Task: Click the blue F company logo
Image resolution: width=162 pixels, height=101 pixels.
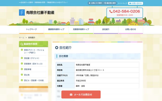Action: click(22, 12)
